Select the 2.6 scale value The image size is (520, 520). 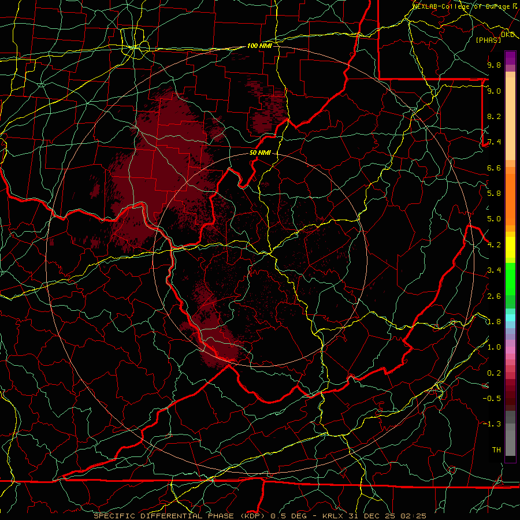point(494,296)
